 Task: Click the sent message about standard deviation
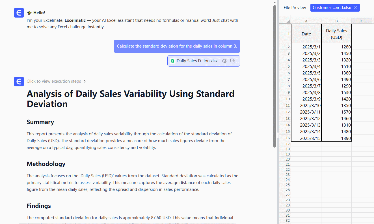tap(177, 46)
